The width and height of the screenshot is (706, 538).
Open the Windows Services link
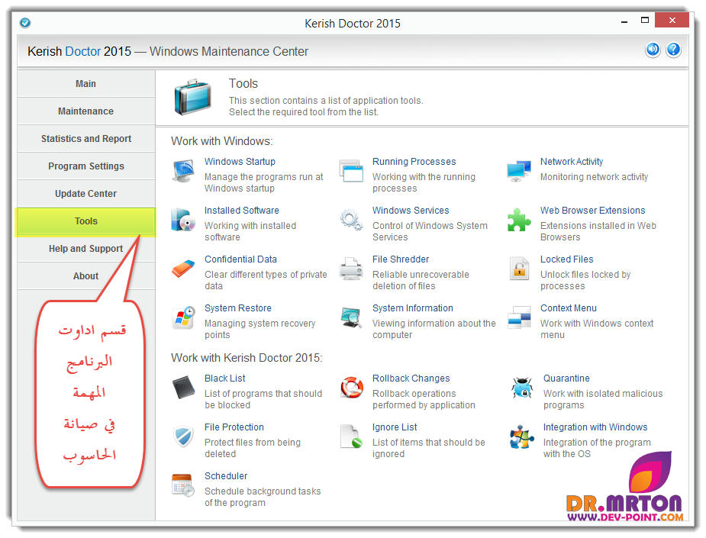coord(411,211)
